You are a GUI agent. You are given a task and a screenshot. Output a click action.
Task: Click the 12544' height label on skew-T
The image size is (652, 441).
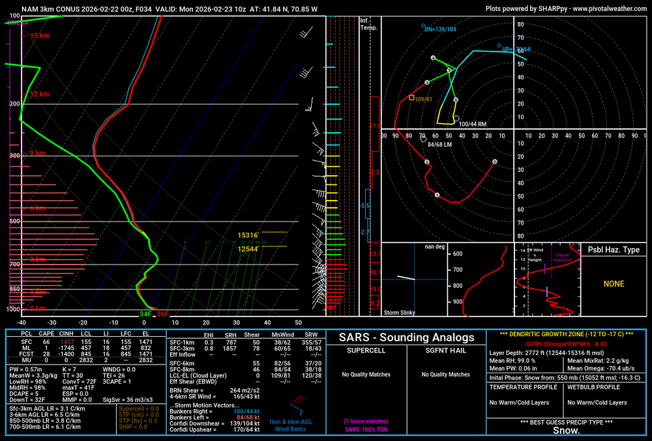248,248
